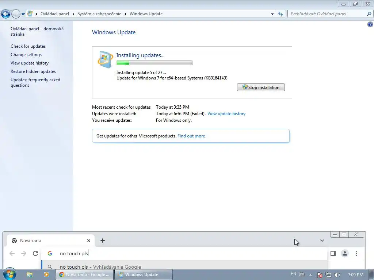
Task: Click the search magnifier in Control Panel
Action: 369,14
